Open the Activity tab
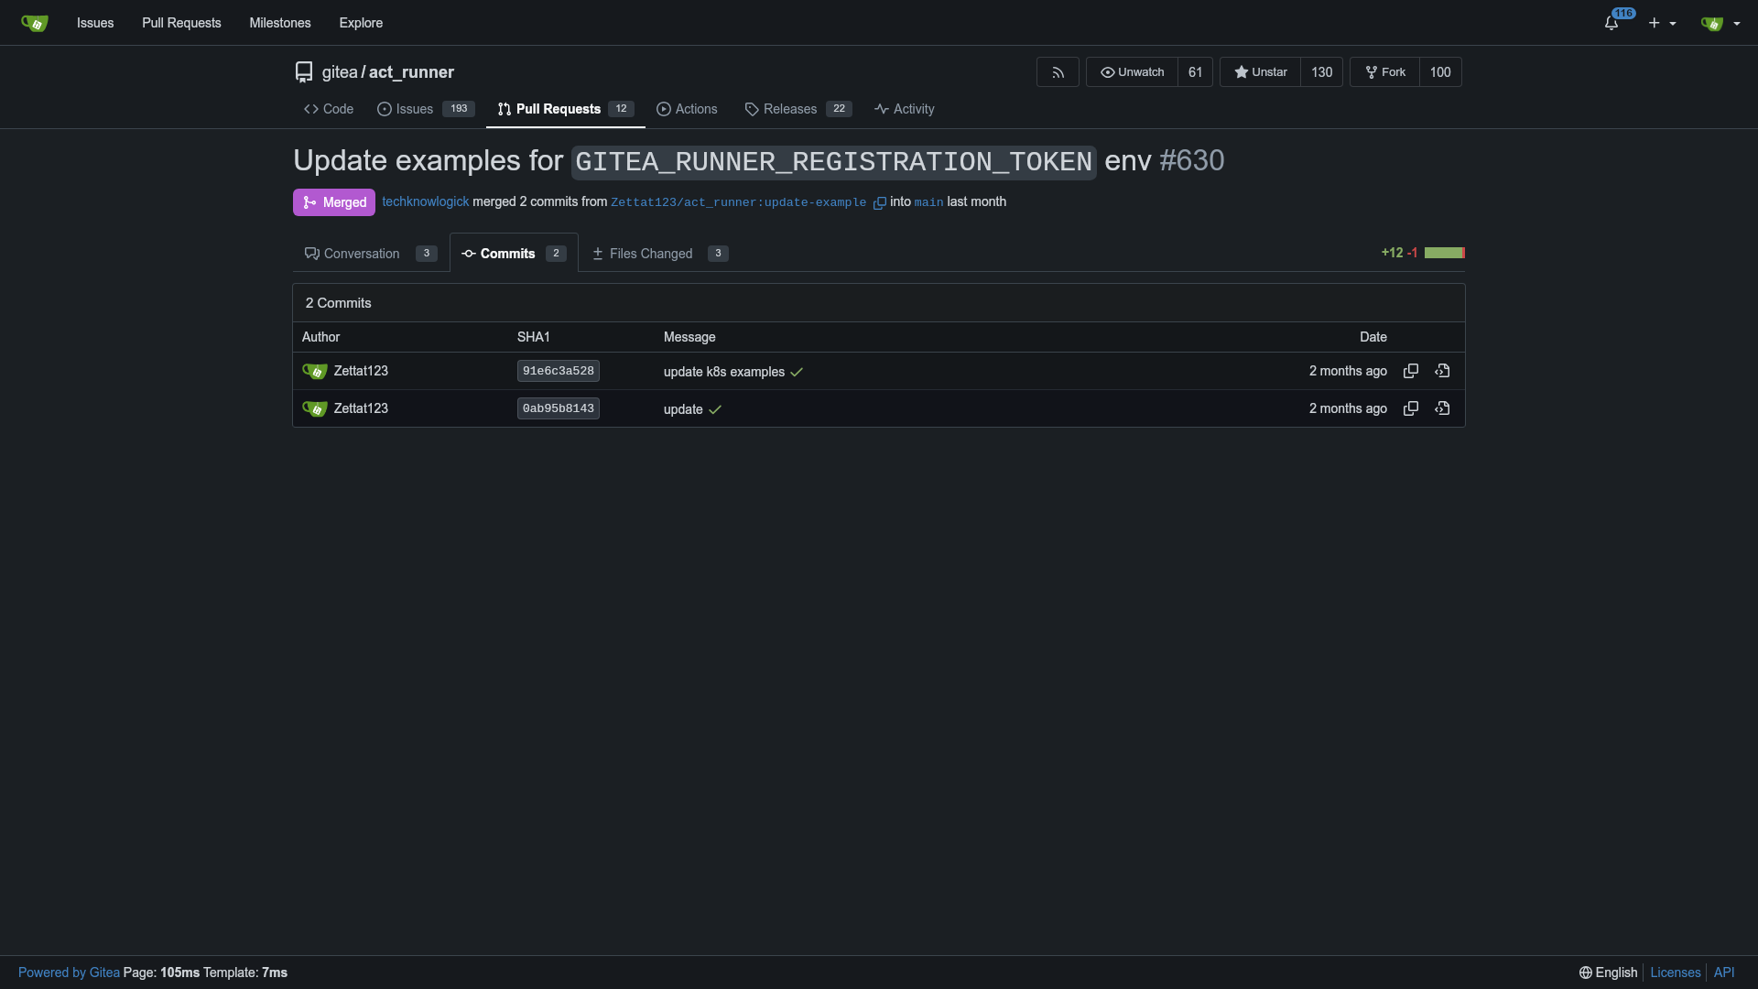This screenshot has height=989, width=1758. 905,109
